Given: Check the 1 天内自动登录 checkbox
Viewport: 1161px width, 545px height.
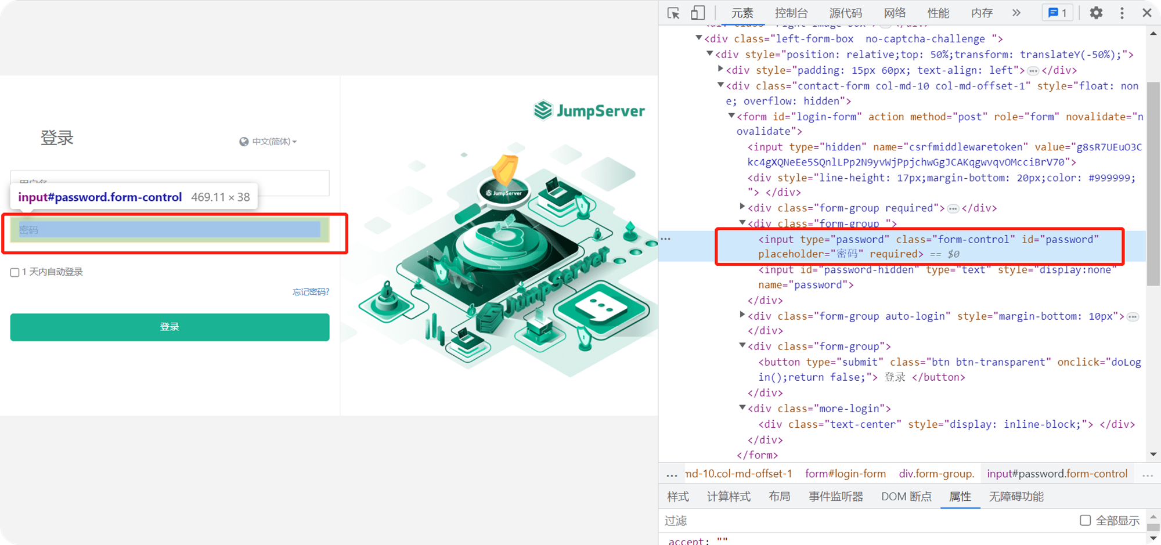Looking at the screenshot, I should coord(15,272).
